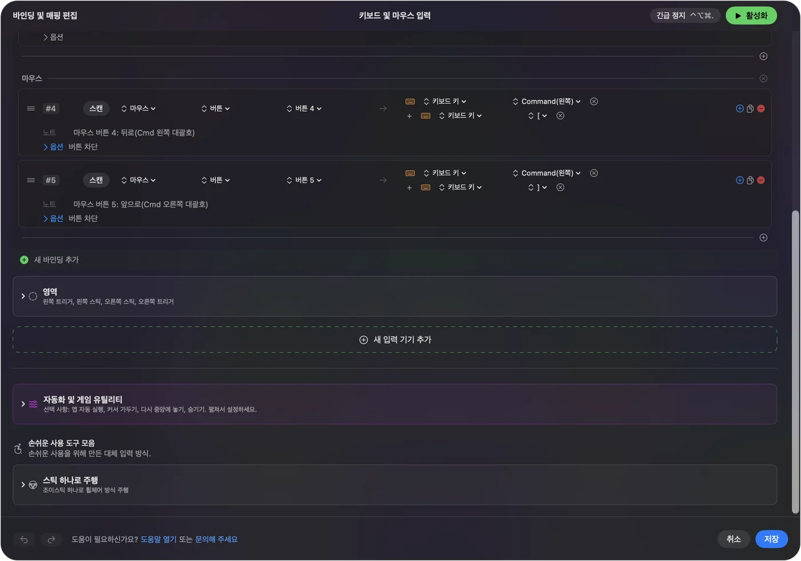Screen dimensions: 801x561
Task: Expand 옵션 under binding #5
Action: pos(53,218)
